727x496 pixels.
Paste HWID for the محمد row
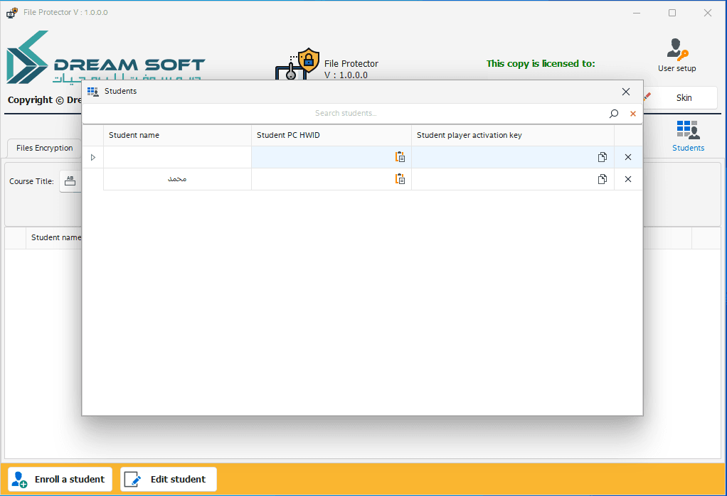[x=400, y=179]
